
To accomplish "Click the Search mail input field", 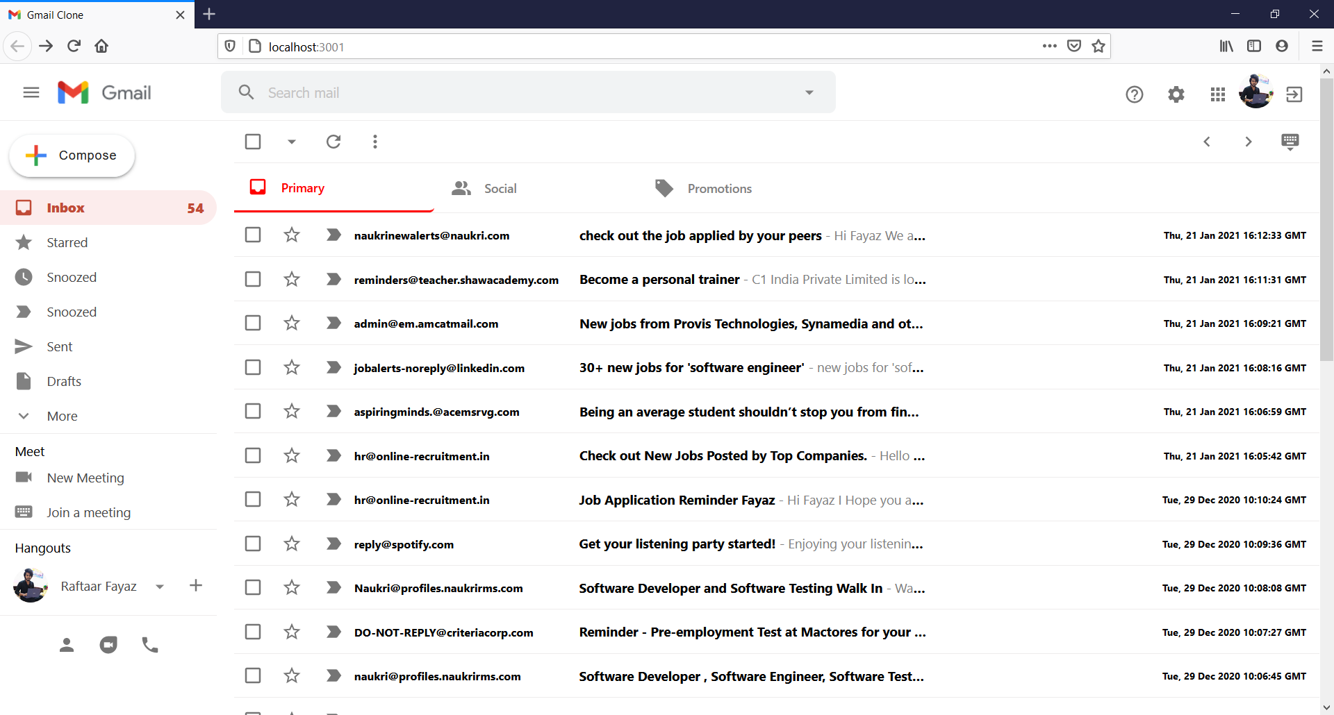I will pyautogui.click(x=528, y=92).
